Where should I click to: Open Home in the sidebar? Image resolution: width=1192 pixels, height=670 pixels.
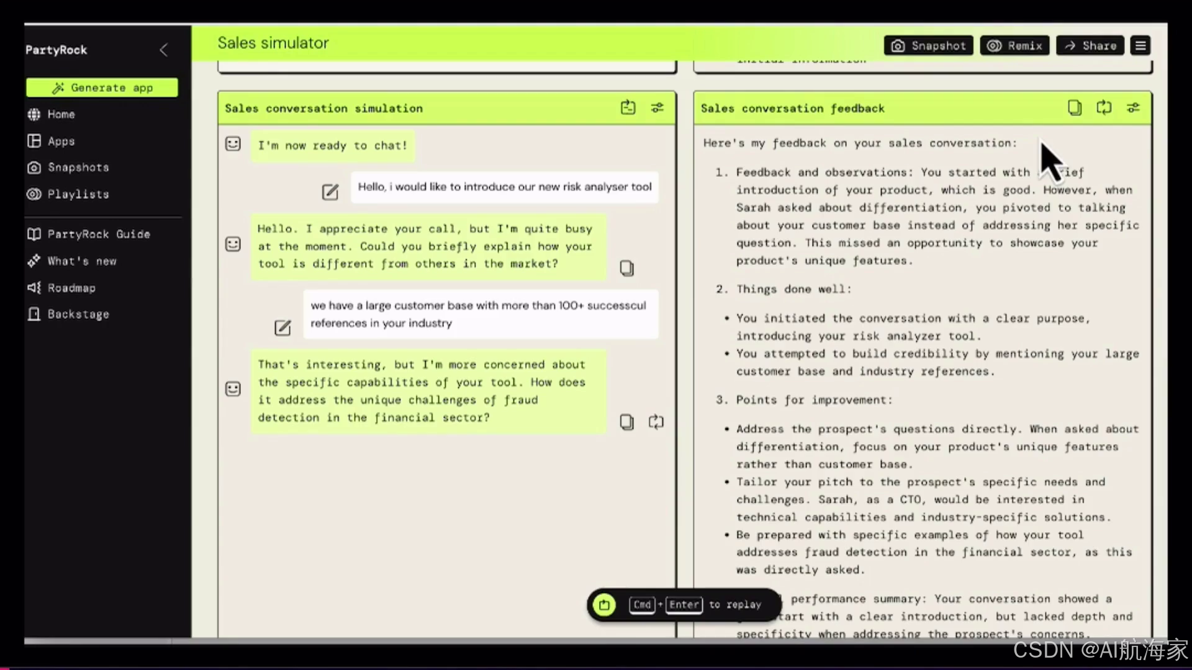pos(61,115)
